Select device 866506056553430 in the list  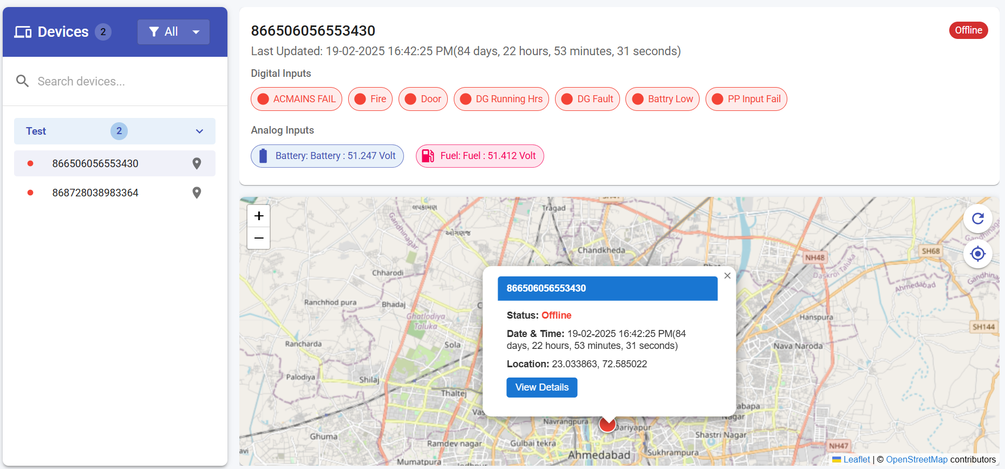click(115, 163)
